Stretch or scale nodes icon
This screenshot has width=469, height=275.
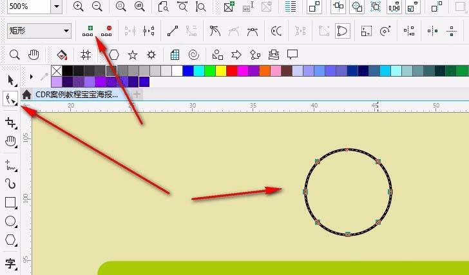(x=367, y=31)
